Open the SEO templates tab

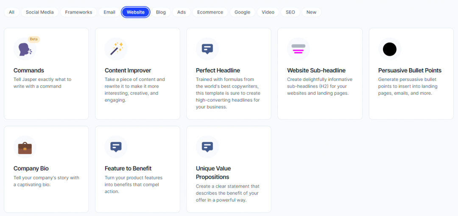290,12
